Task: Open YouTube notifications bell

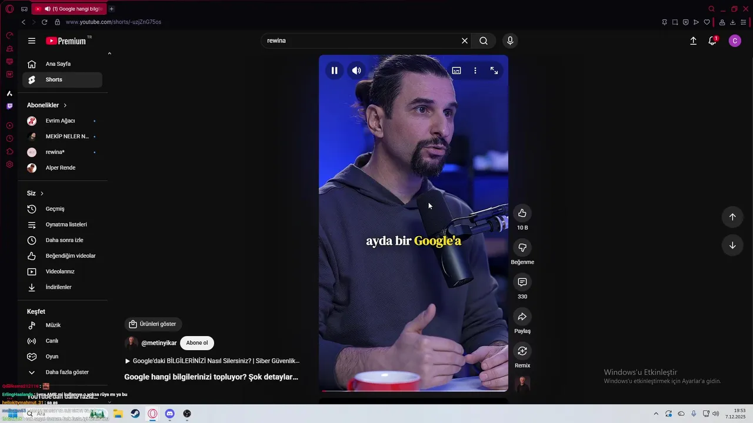Action: click(712, 41)
